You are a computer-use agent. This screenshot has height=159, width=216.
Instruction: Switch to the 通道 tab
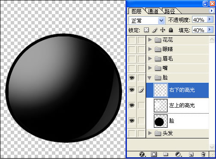pos(153,11)
